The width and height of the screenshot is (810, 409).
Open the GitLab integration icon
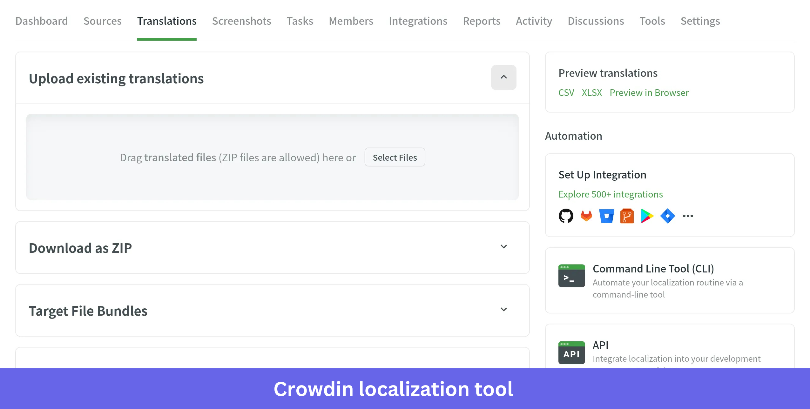pyautogui.click(x=586, y=216)
